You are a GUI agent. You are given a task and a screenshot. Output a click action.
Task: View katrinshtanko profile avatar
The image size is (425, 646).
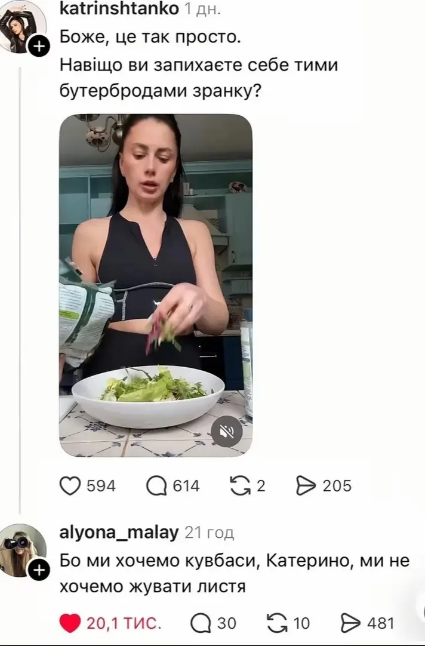click(x=23, y=26)
